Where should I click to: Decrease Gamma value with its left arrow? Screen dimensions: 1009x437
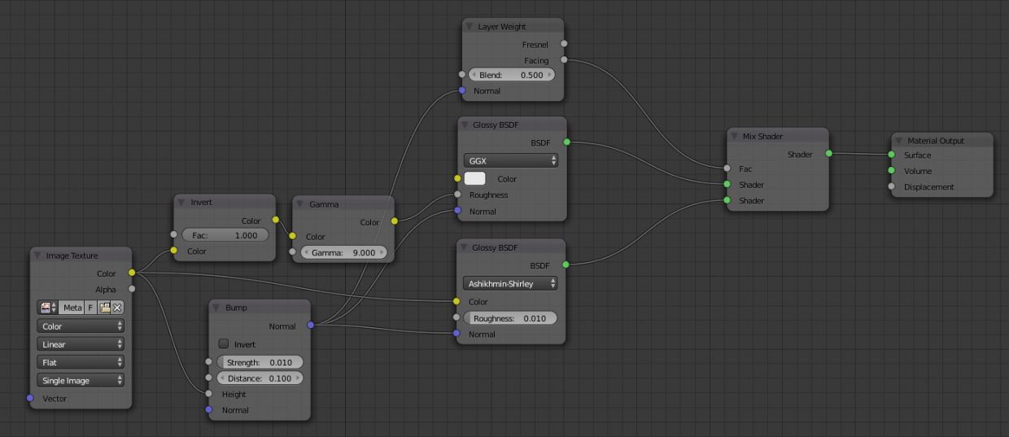[x=305, y=252]
